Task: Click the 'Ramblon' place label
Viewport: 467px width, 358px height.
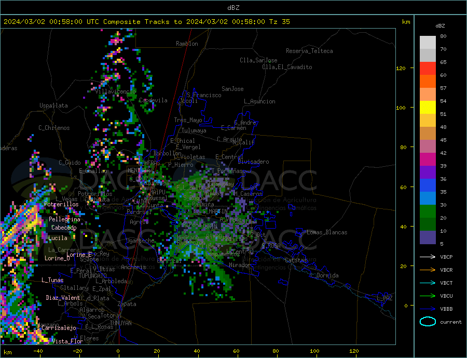Action: point(187,44)
